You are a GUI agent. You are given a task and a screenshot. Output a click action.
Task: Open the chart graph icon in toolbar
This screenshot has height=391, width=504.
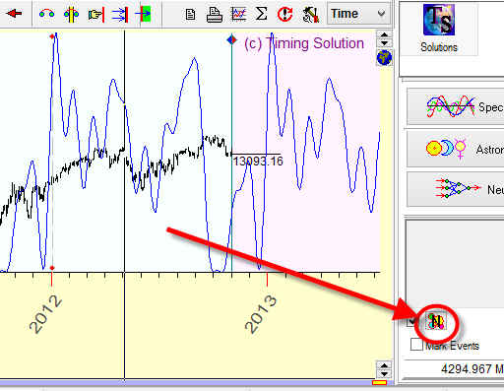point(238,14)
